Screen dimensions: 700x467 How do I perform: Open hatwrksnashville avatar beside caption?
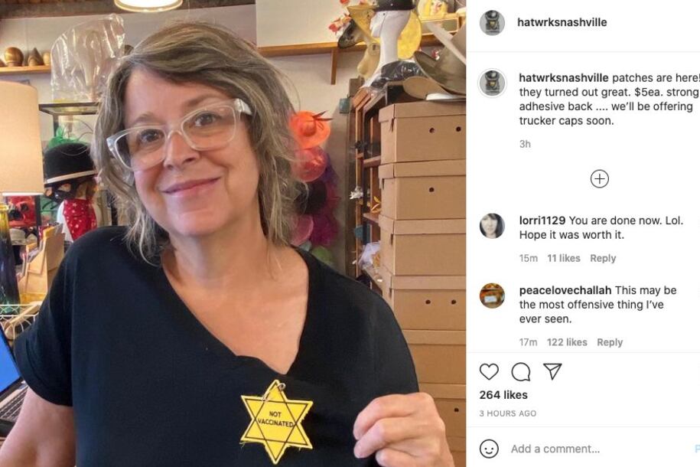coord(492,83)
